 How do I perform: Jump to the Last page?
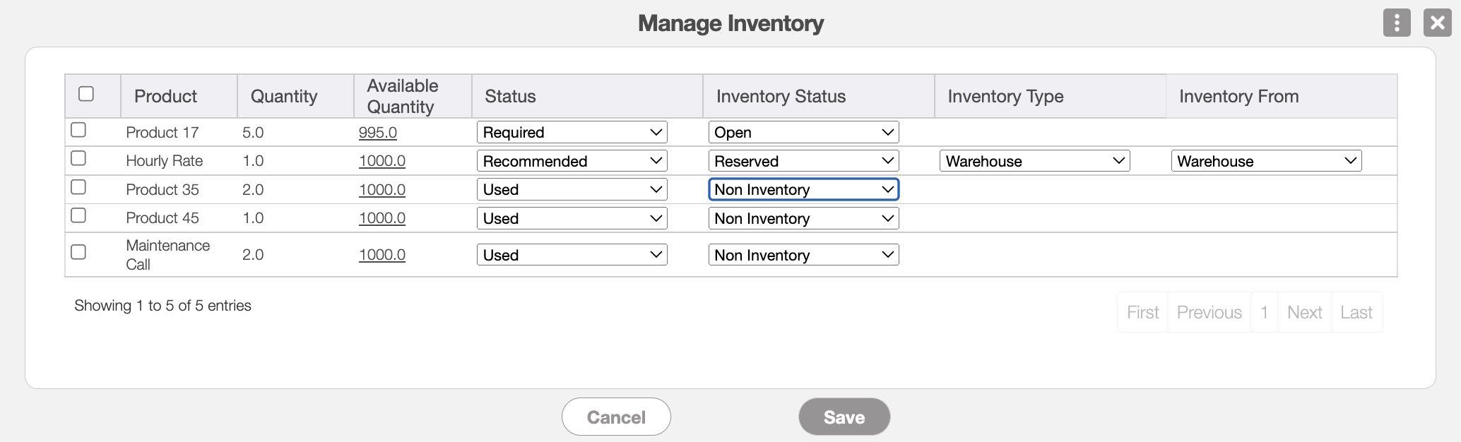tap(1356, 312)
